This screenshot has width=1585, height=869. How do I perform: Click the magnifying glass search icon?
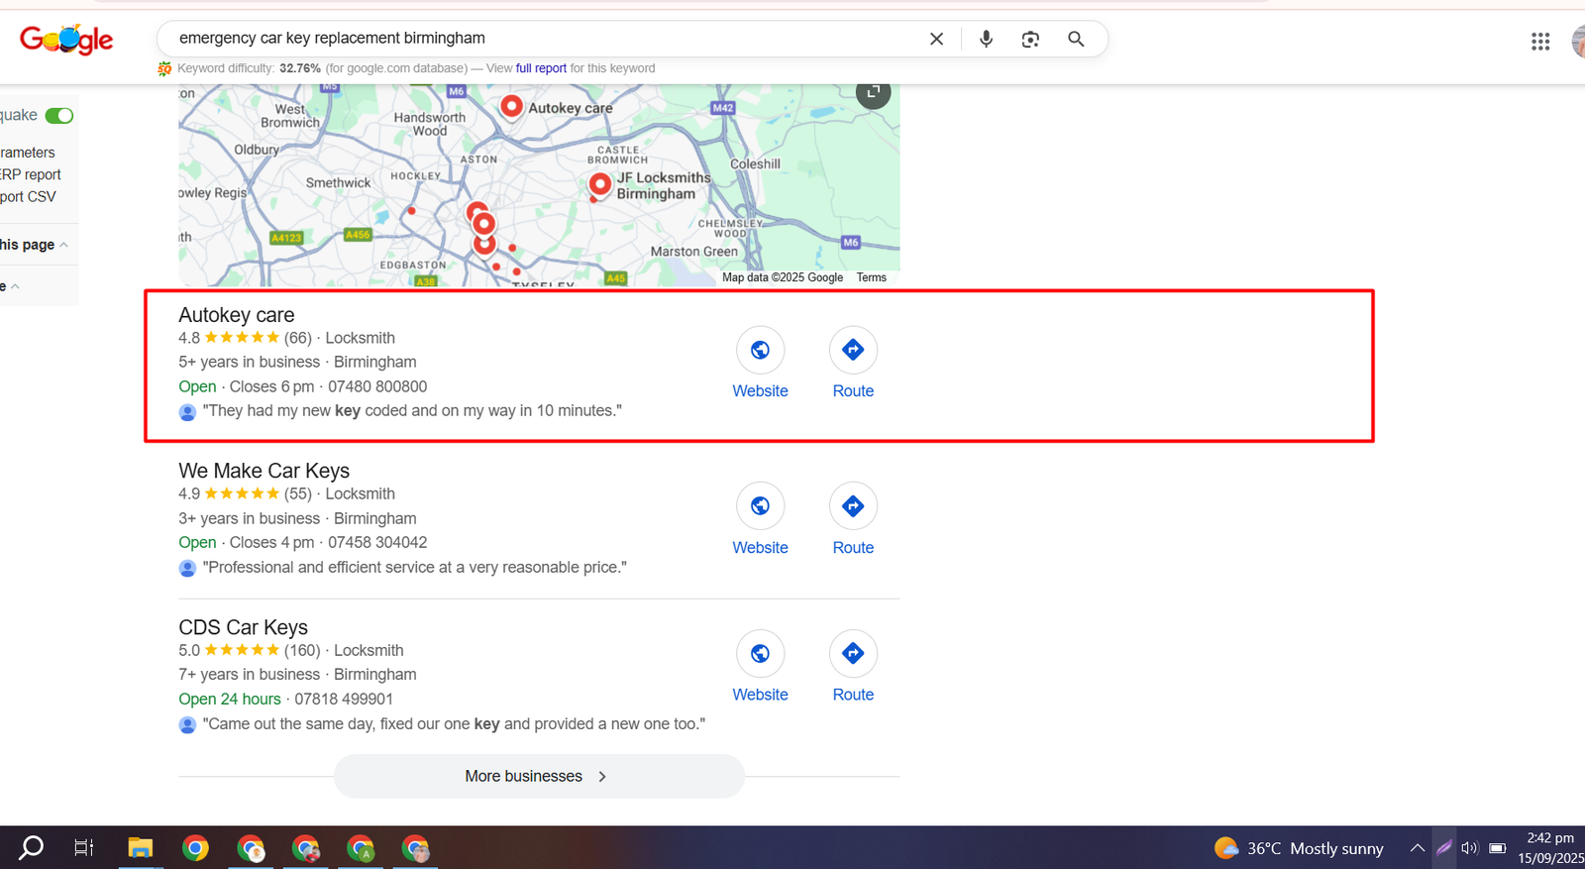tap(1076, 39)
